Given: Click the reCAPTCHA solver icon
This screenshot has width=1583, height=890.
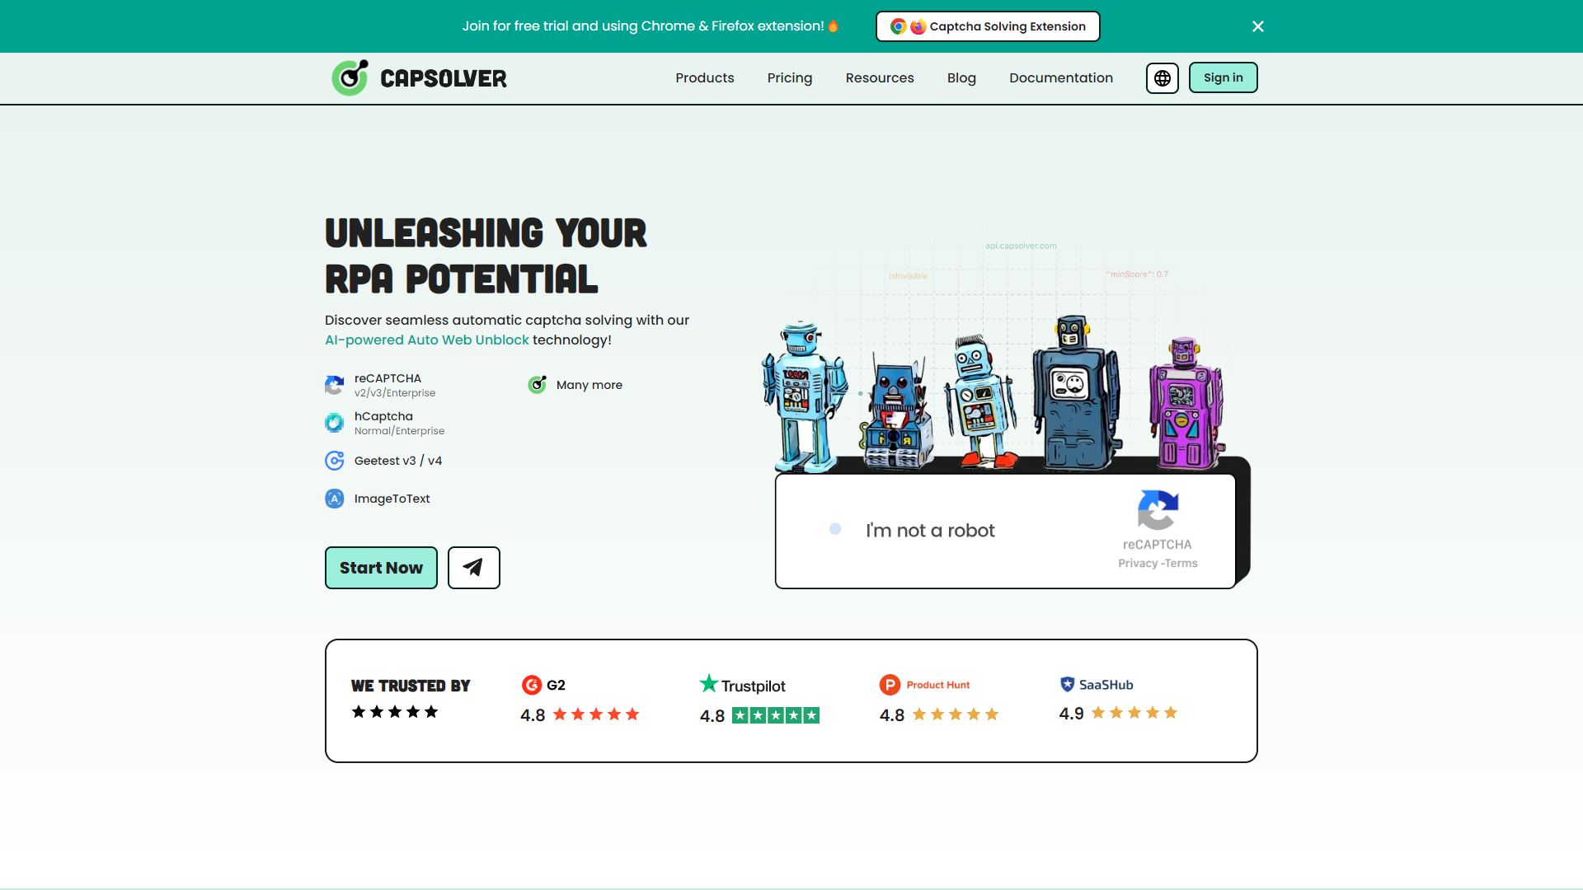Looking at the screenshot, I should [335, 385].
